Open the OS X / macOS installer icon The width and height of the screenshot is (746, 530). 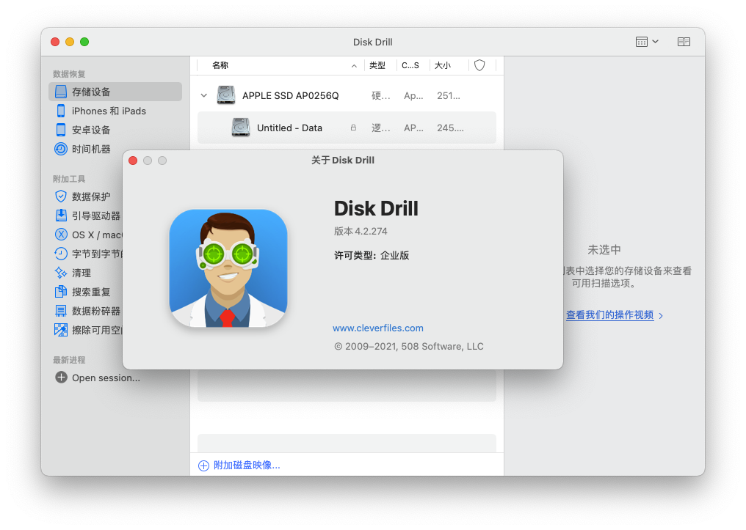pos(61,235)
